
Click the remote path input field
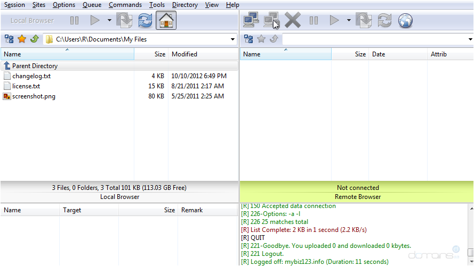point(373,39)
